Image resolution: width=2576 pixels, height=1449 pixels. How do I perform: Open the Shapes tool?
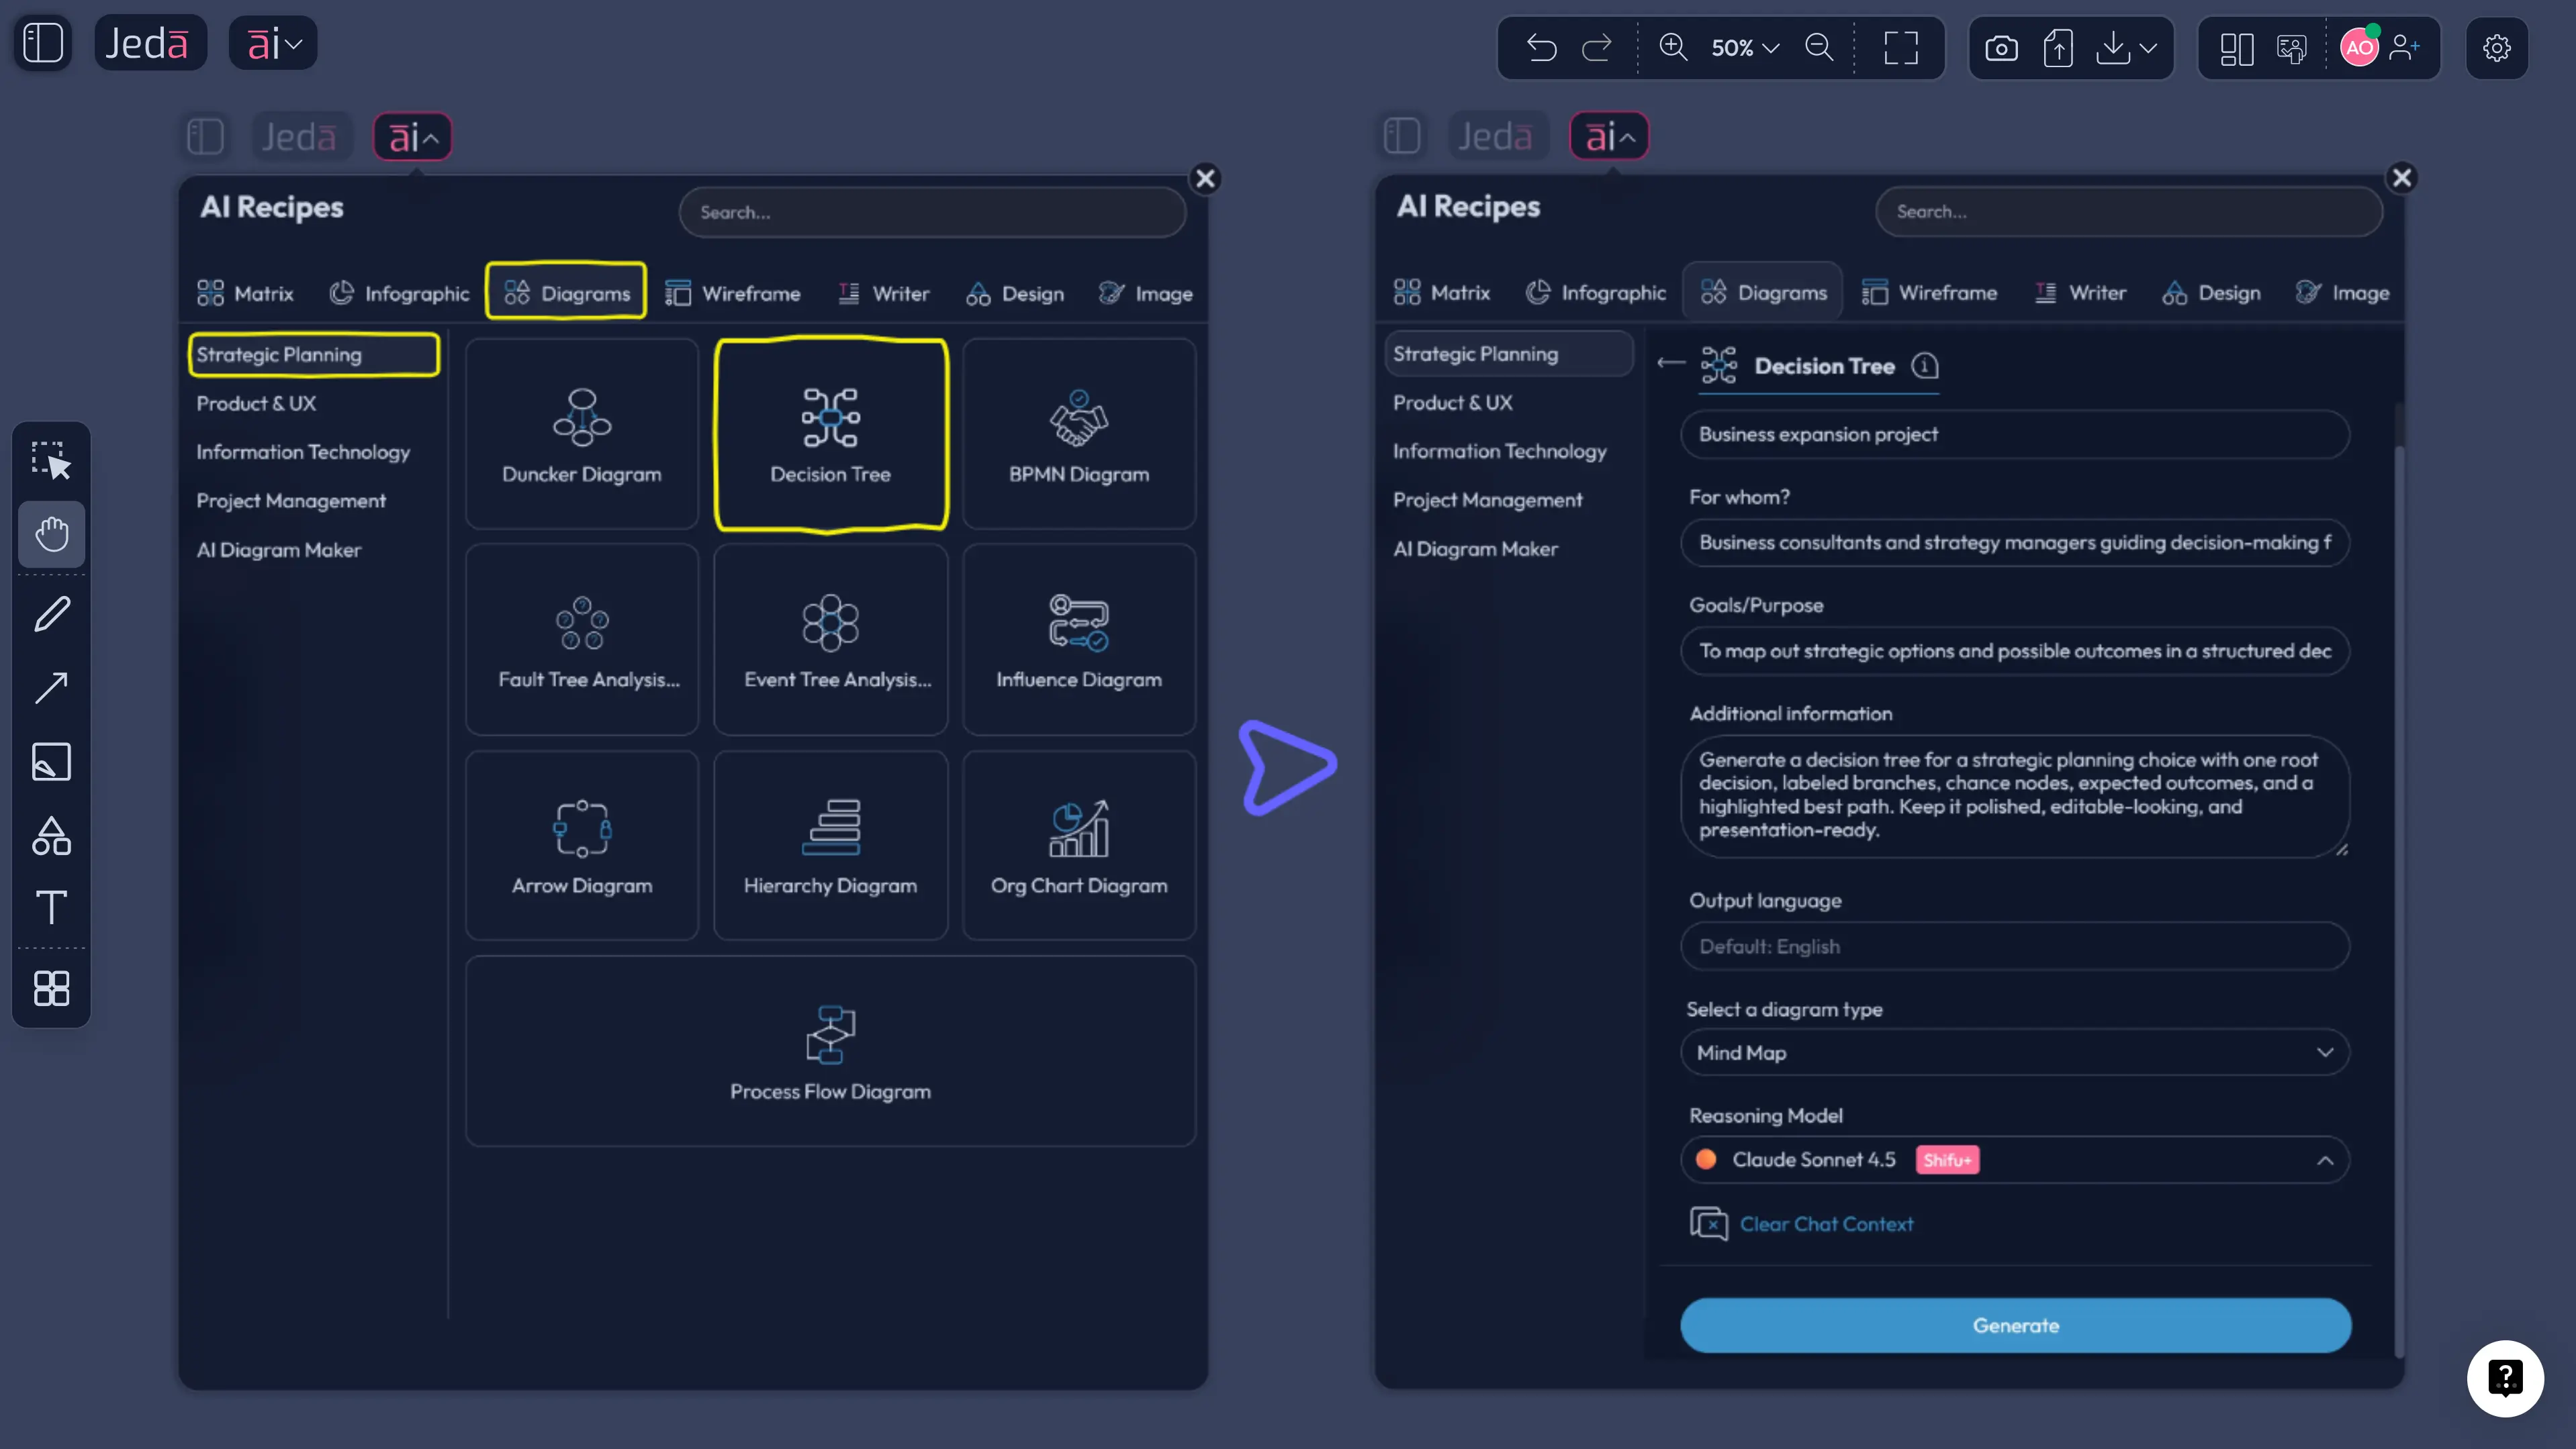52,836
